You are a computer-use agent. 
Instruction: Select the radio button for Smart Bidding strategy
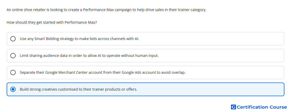pyautogui.click(x=13, y=39)
